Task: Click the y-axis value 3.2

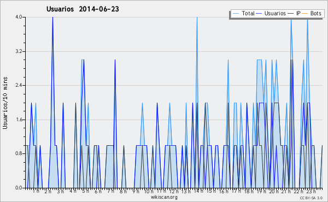Action: coord(19,51)
